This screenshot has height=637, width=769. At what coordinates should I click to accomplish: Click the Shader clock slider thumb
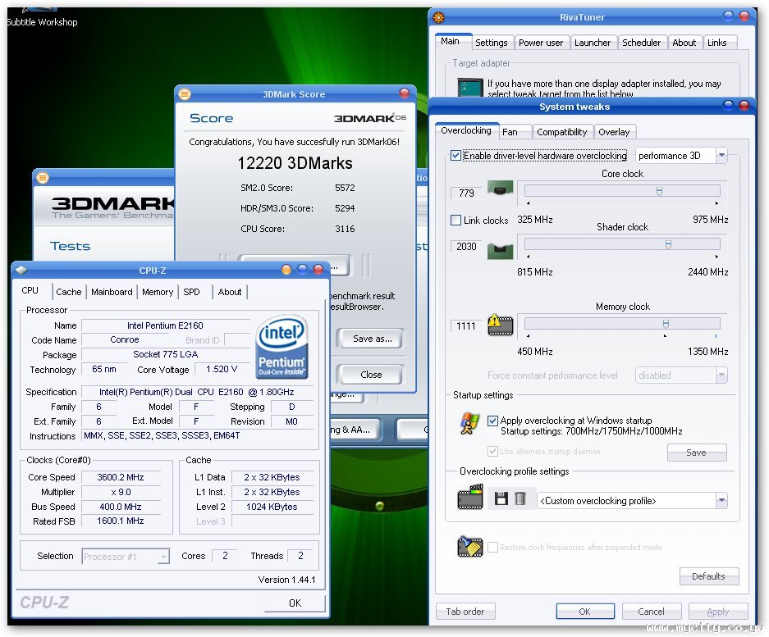tap(668, 244)
